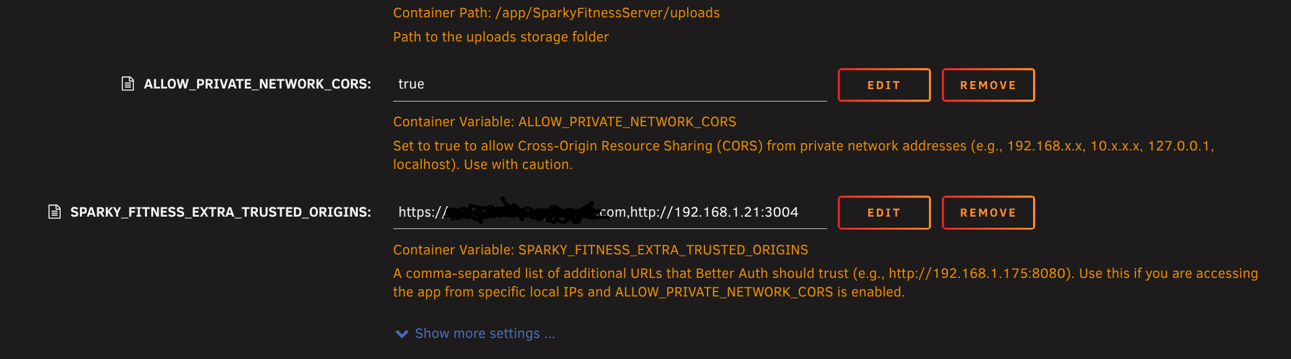This screenshot has height=359, width=1291.
Task: Select the SPARKY_FITNESS_EXTRA_TRUSTED_ORIGINS label
Action: (221, 212)
